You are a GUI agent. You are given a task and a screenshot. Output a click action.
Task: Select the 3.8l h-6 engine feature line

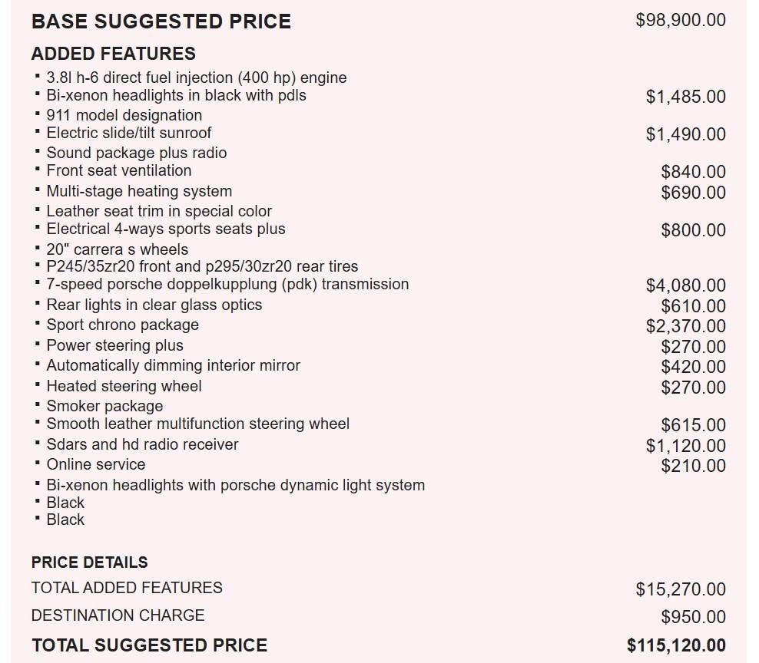click(x=196, y=78)
